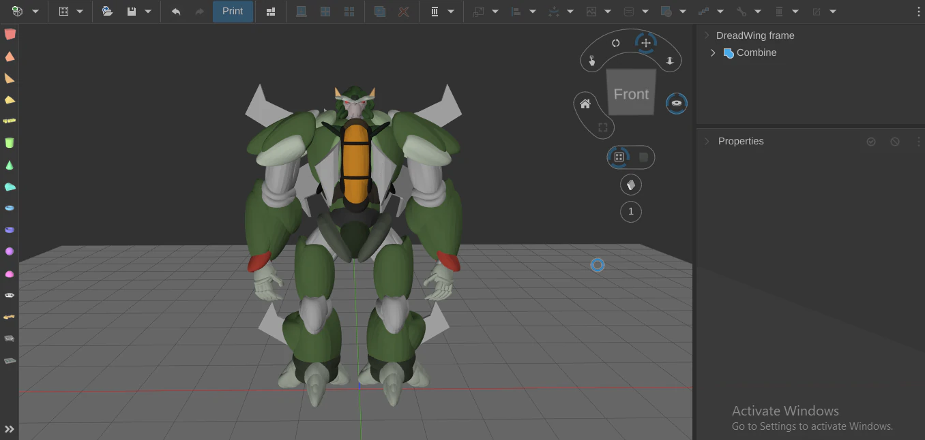Toggle the solid square display mode

click(x=643, y=157)
